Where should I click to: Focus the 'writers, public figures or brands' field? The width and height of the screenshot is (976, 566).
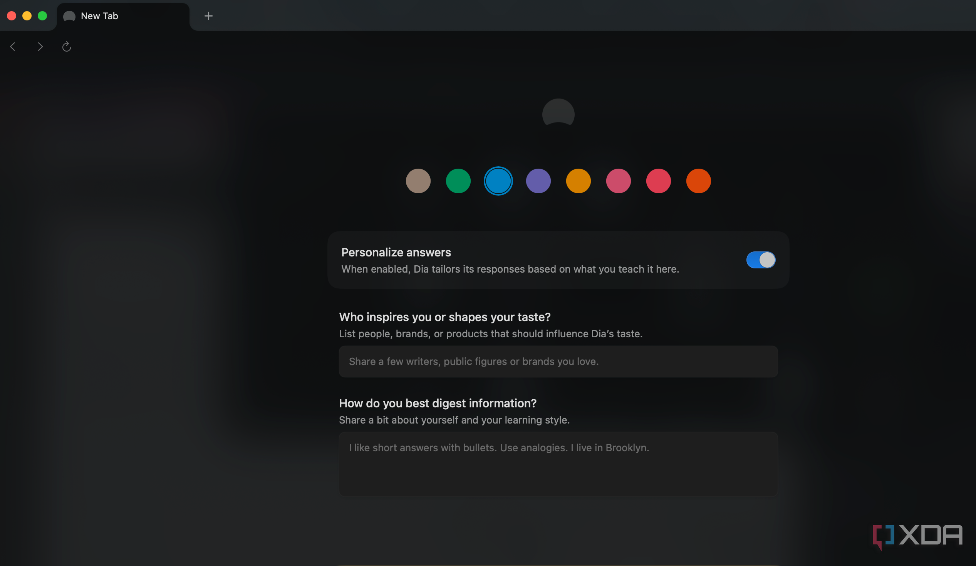point(558,362)
